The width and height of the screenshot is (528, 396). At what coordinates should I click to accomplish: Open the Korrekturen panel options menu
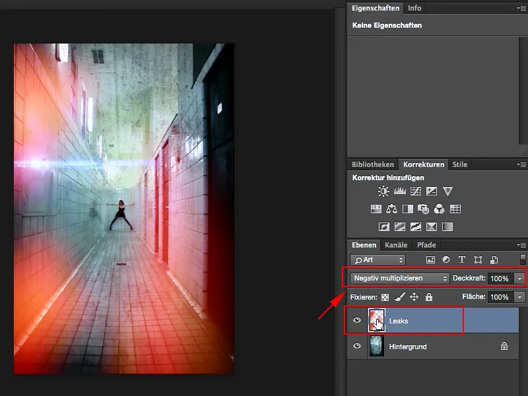tap(521, 164)
